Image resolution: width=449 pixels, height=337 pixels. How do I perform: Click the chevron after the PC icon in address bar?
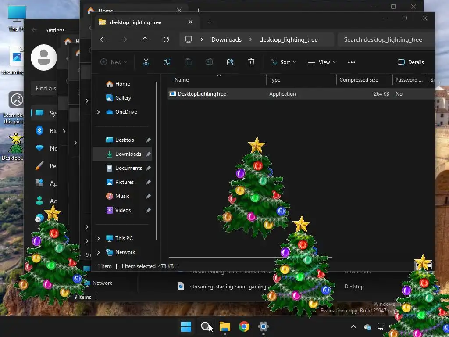point(202,39)
